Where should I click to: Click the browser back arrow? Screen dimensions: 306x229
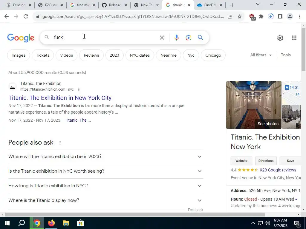pos(7,17)
